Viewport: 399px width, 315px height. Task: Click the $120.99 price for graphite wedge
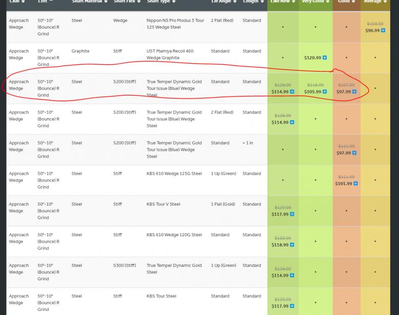click(x=313, y=58)
